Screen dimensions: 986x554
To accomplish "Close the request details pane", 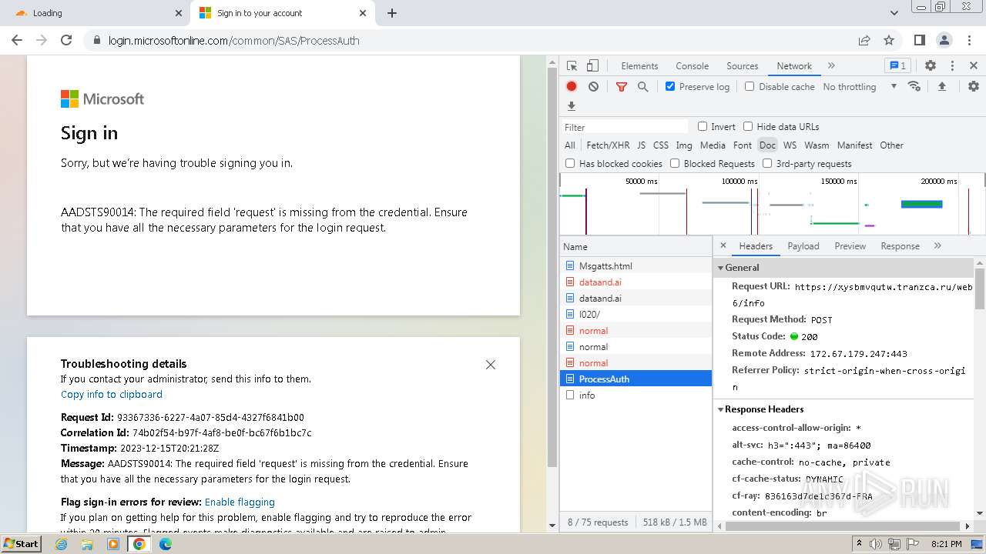I will point(723,245).
